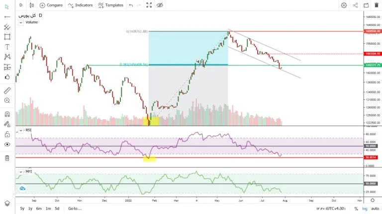382x214 pixels.
Task: Activate the zoom in magnifier tool
Action: [x=7, y=100]
